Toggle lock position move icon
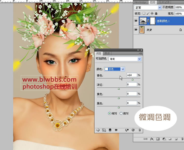Screen dimensions: 184x150 tap(152, 13)
